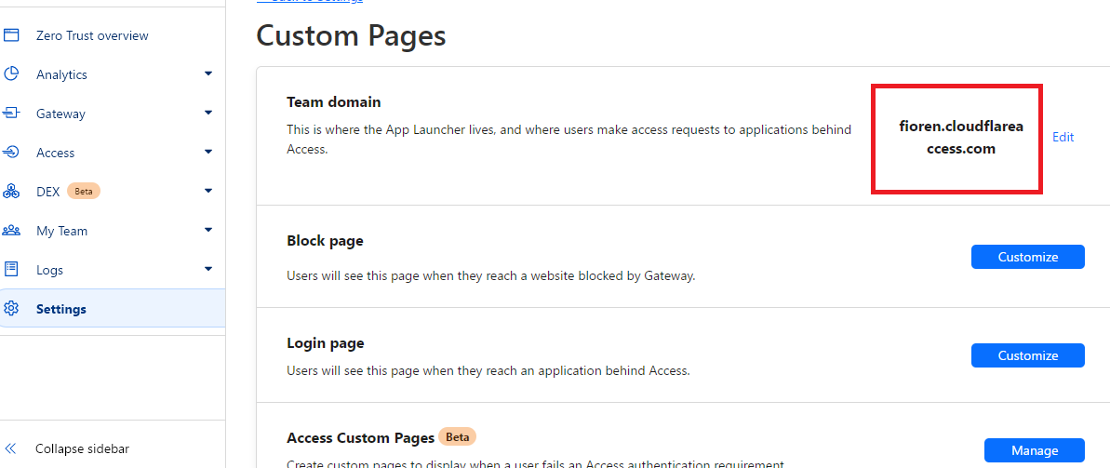The width and height of the screenshot is (1110, 468).
Task: Click Beta badge beside DEX
Action: [84, 191]
